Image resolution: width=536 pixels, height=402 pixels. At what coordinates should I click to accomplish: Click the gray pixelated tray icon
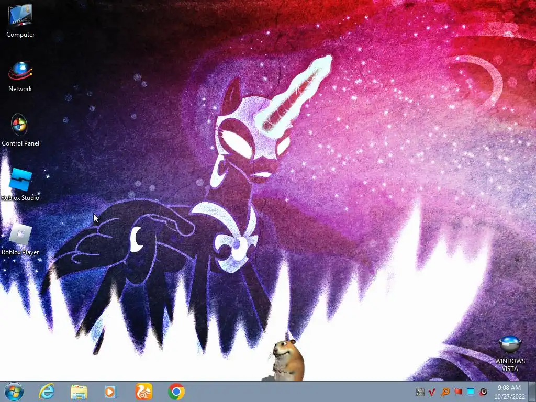pyautogui.click(x=420, y=392)
